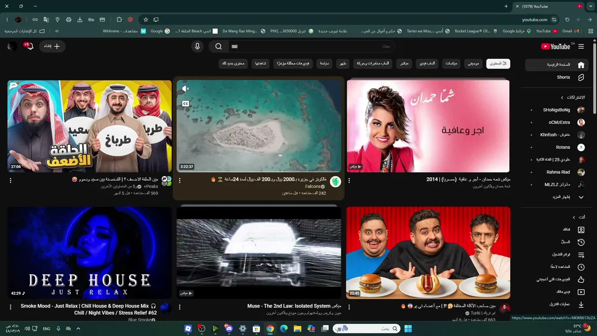Open the burger and hot dog video thumbnail
Image resolution: width=597 pixels, height=336 pixels.
coord(428,253)
